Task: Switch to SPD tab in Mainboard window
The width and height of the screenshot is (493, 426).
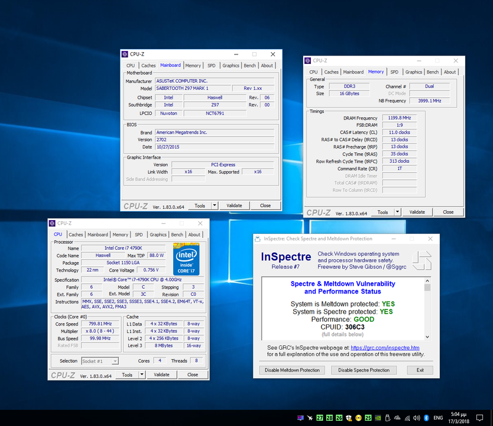Action: 211,66
